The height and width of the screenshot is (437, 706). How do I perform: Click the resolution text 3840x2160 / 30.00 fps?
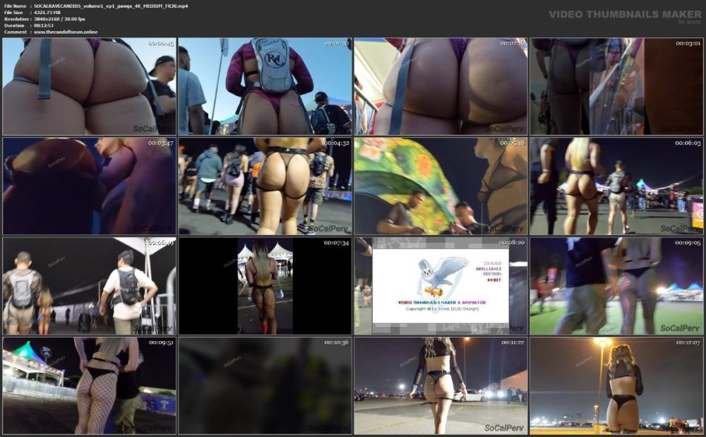coord(59,19)
